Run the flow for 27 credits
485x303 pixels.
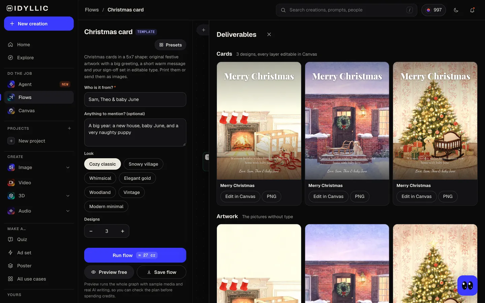[135, 255]
